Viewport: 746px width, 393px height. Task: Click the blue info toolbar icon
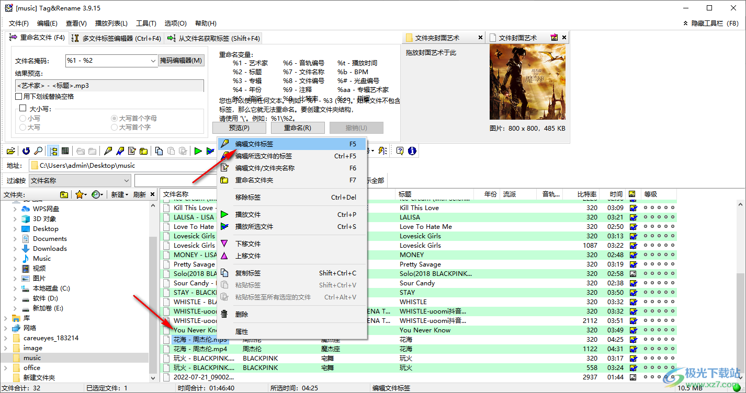412,151
